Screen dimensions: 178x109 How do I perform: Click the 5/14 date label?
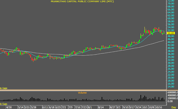(21, 107)
